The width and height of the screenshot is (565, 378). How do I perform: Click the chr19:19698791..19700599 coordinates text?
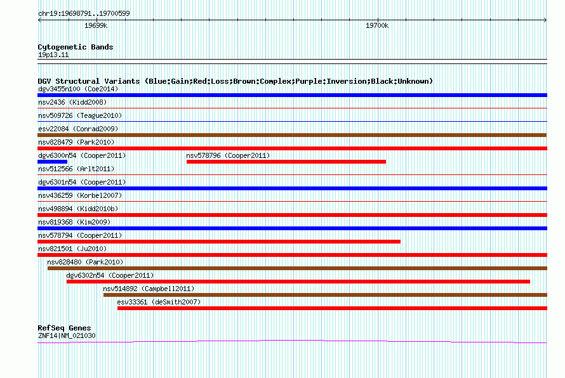tap(84, 14)
